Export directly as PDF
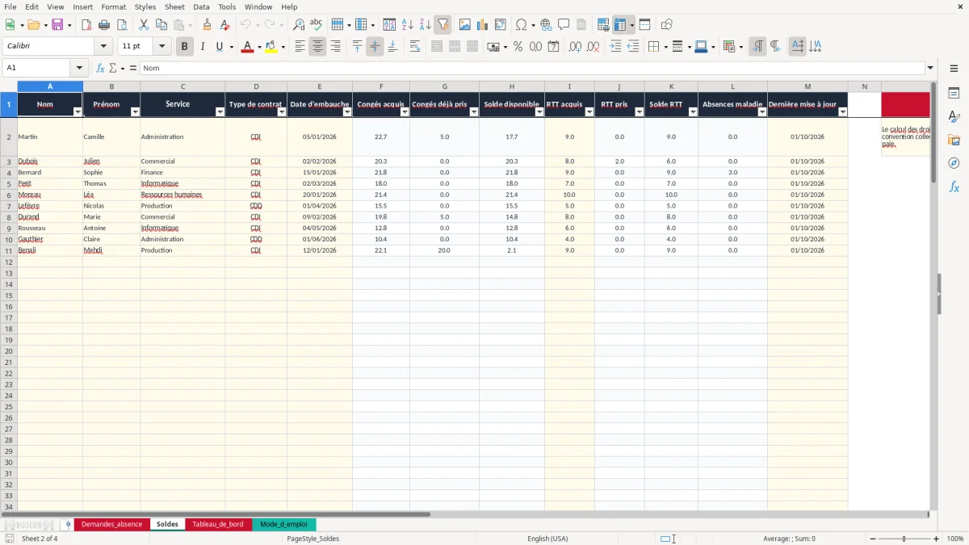 [x=86, y=25]
